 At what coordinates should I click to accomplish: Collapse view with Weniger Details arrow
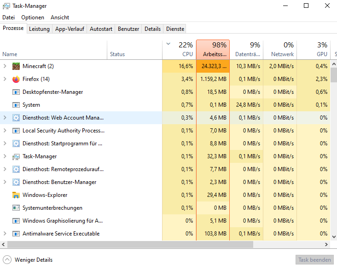(7, 260)
